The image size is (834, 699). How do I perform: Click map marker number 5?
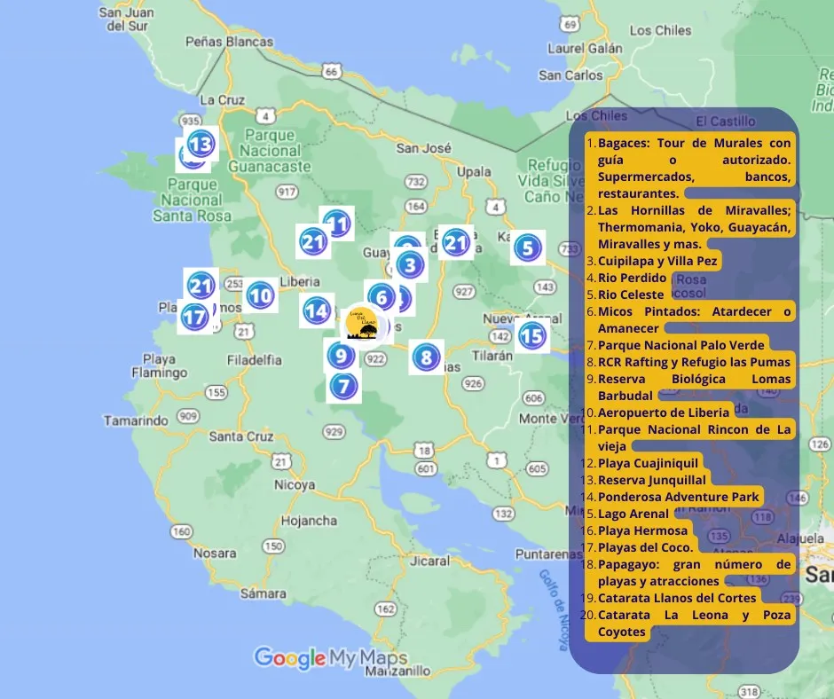click(528, 247)
